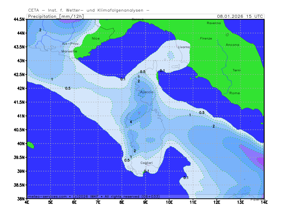Screen dimensions: 291x218
Task: Click the Palermo label at bottom right
Action: coord(258,200)
